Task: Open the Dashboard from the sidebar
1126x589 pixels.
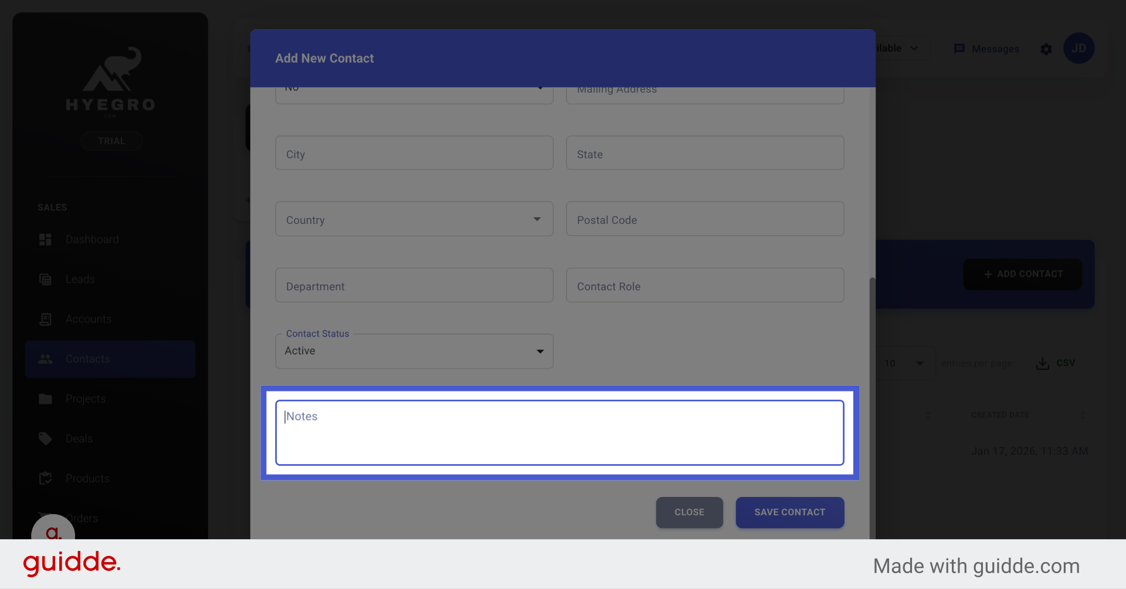Action: [x=92, y=239]
